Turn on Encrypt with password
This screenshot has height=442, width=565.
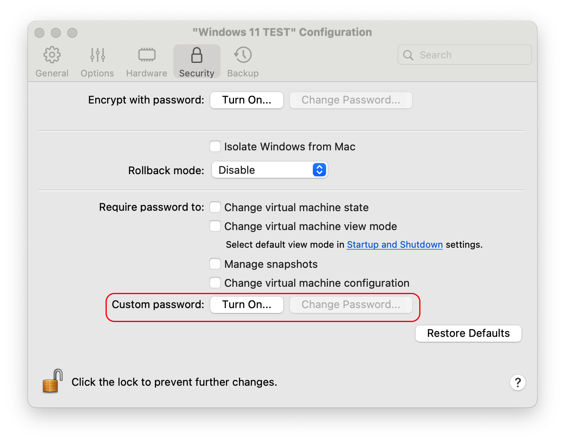246,100
